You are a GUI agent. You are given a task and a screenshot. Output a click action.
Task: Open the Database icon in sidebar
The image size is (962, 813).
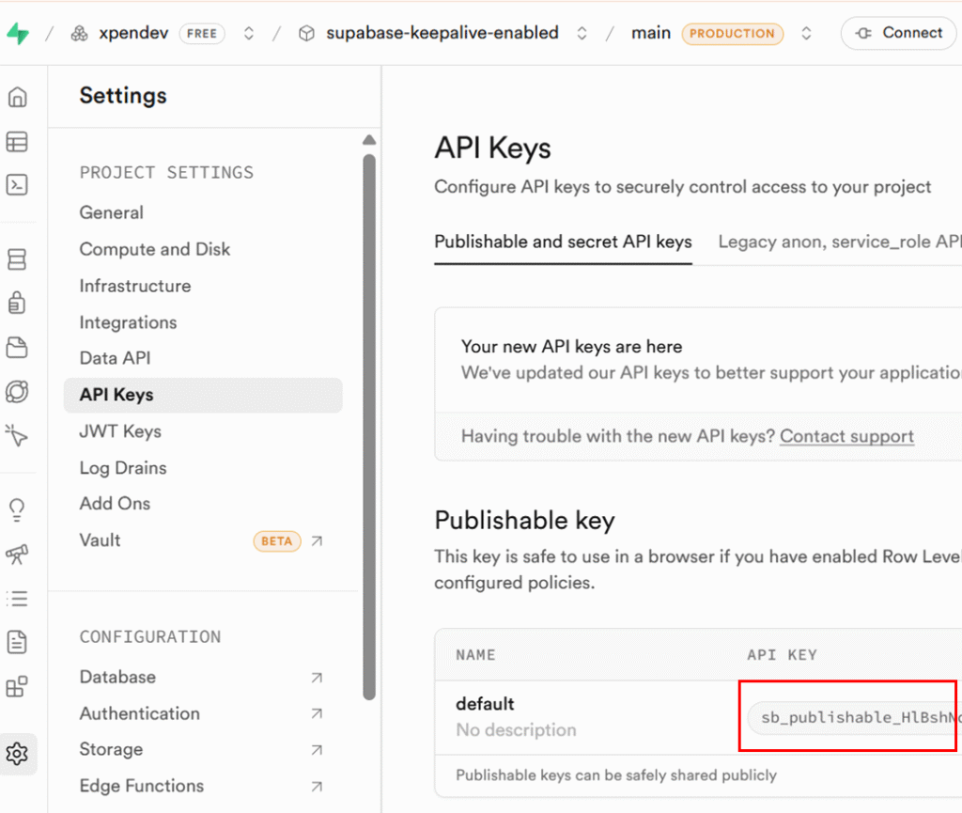click(17, 259)
